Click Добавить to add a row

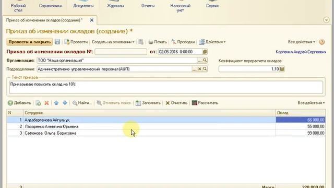point(19,103)
